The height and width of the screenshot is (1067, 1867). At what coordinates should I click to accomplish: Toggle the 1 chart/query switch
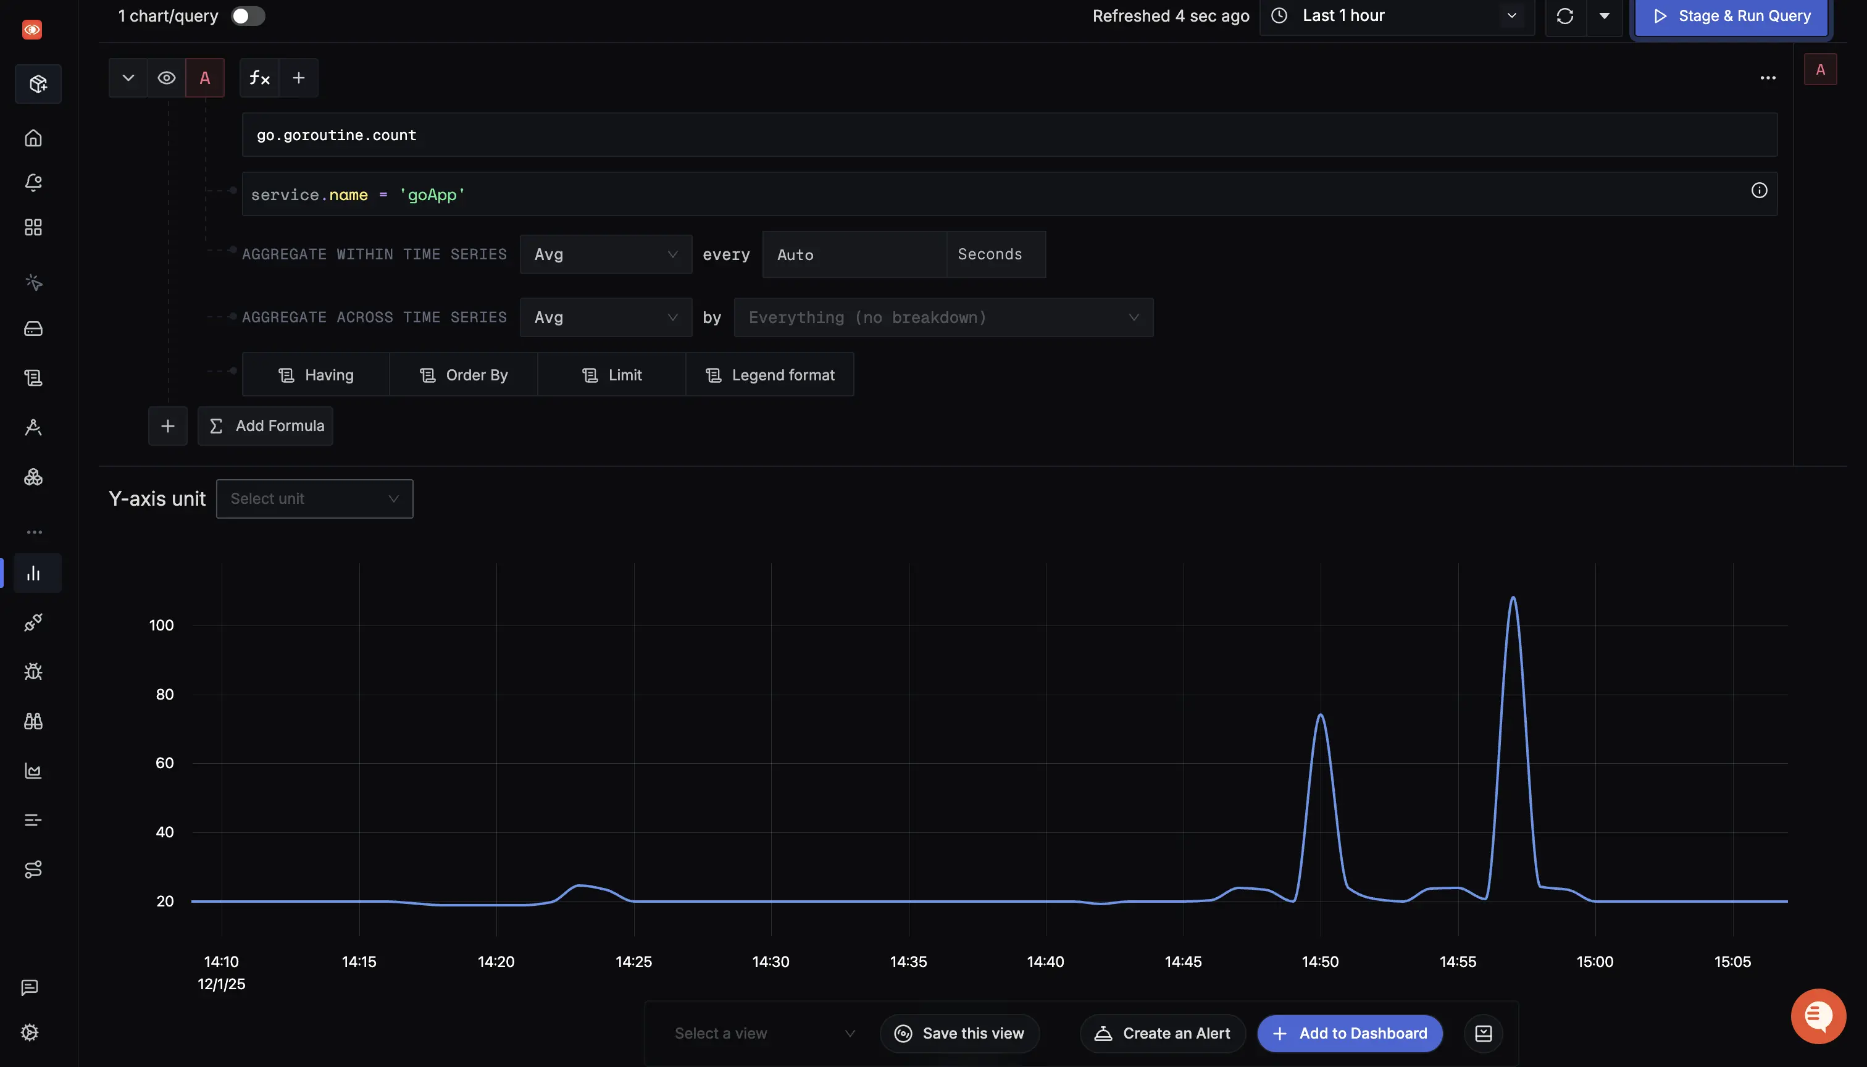point(248,16)
